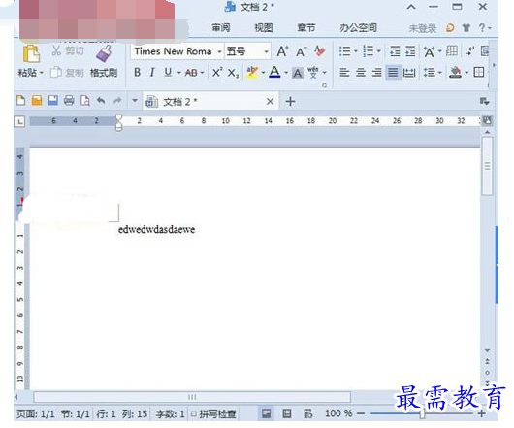Screen dimensions: 514x428
Task: Select the Format Painter brush icon
Action: point(104,53)
